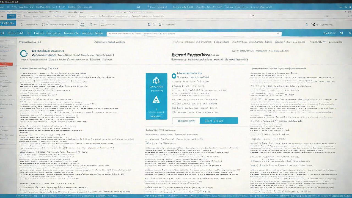The image size is (352, 198).
Task: Click the white outlined button below the card text
Action: (186, 121)
